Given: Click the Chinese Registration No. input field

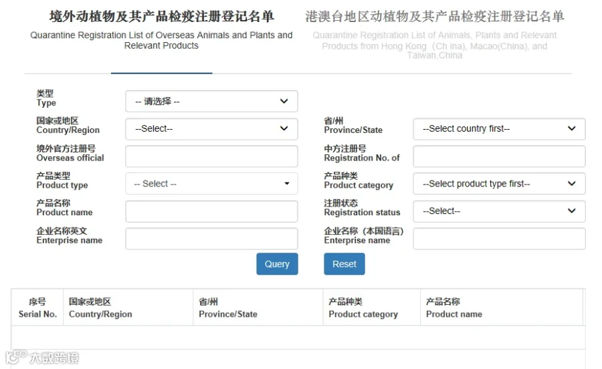Looking at the screenshot, I should point(499,156).
